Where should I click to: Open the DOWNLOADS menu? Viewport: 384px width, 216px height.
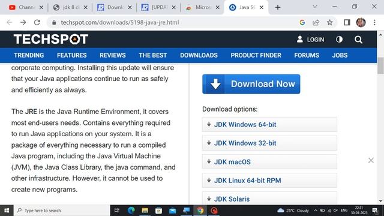(x=199, y=55)
